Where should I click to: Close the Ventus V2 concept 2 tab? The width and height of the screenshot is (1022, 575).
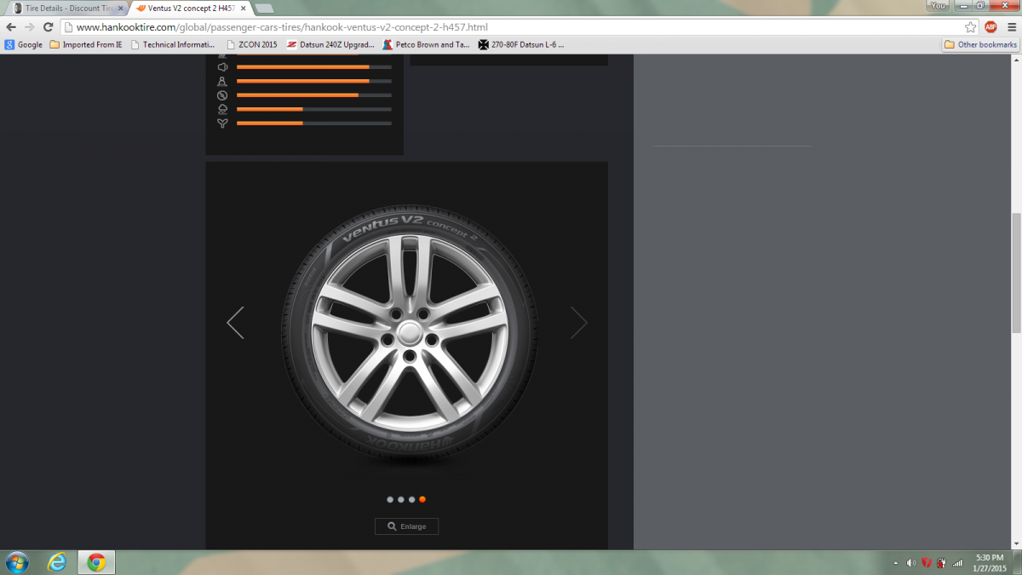pyautogui.click(x=244, y=8)
